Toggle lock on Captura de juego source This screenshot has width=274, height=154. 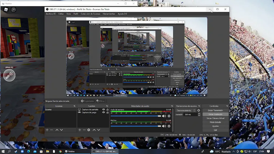click(x=107, y=112)
